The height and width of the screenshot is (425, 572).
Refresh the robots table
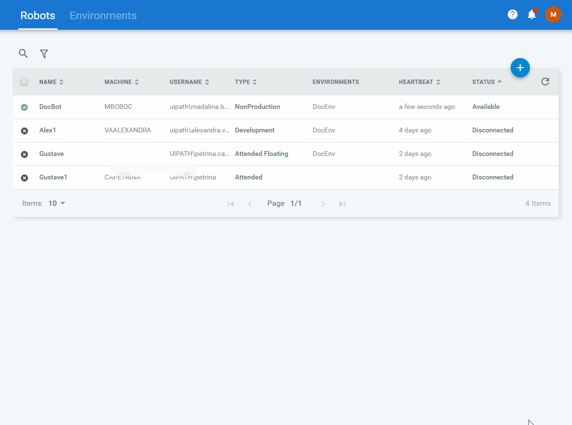[x=545, y=82]
